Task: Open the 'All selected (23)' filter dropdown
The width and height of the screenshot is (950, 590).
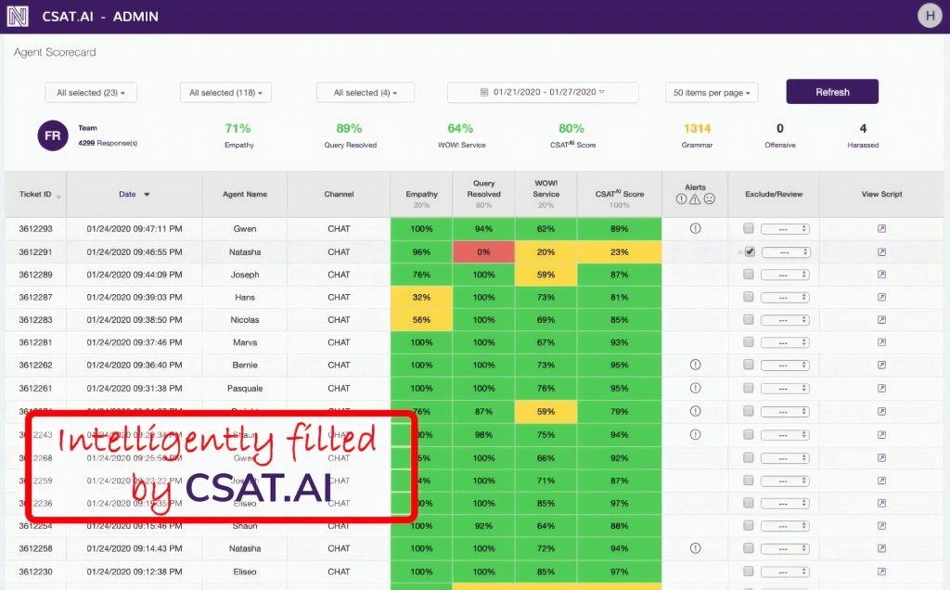Action: tap(90, 92)
